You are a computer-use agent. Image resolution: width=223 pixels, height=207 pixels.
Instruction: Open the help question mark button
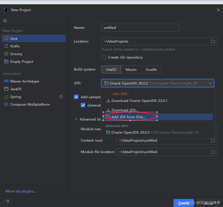pyautogui.click(x=8, y=202)
